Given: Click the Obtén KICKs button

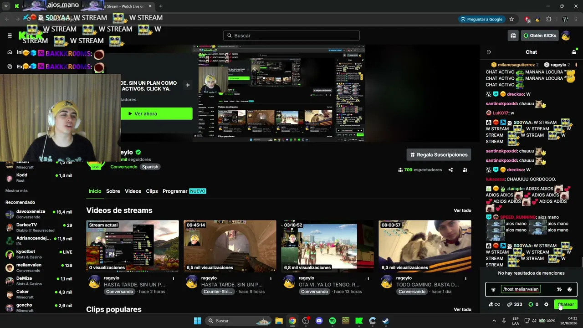Looking at the screenshot, I should (540, 36).
